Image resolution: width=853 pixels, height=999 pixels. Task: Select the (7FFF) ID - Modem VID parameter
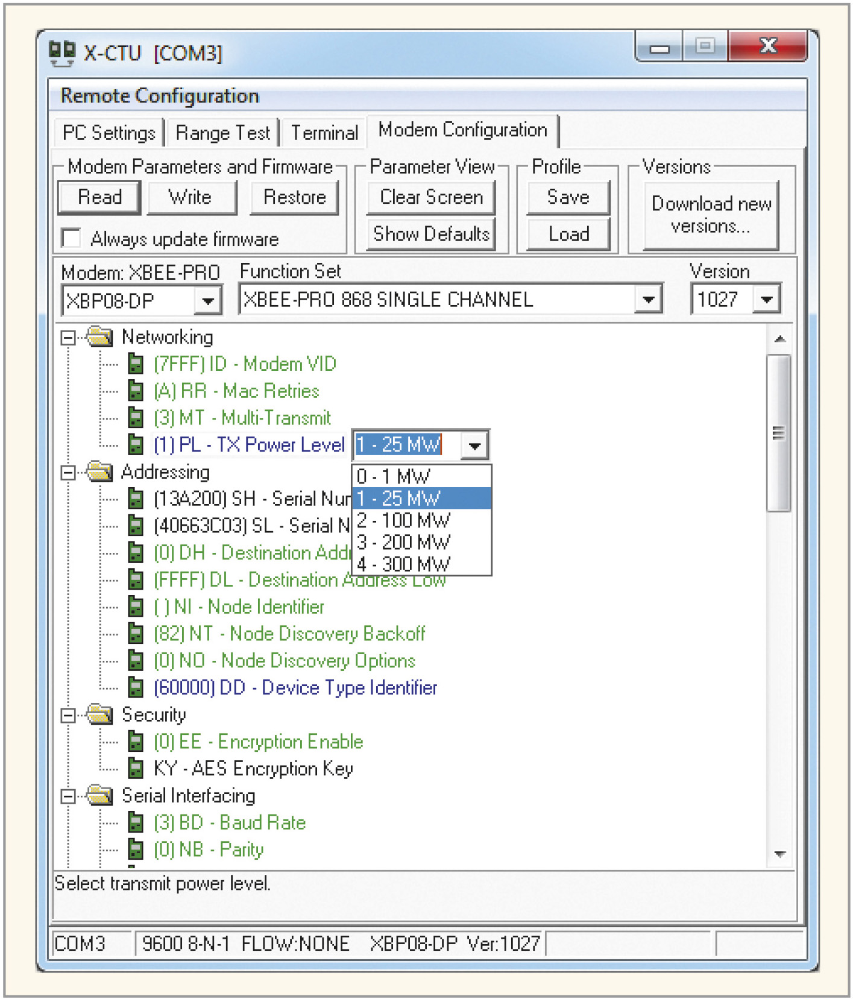tap(245, 364)
